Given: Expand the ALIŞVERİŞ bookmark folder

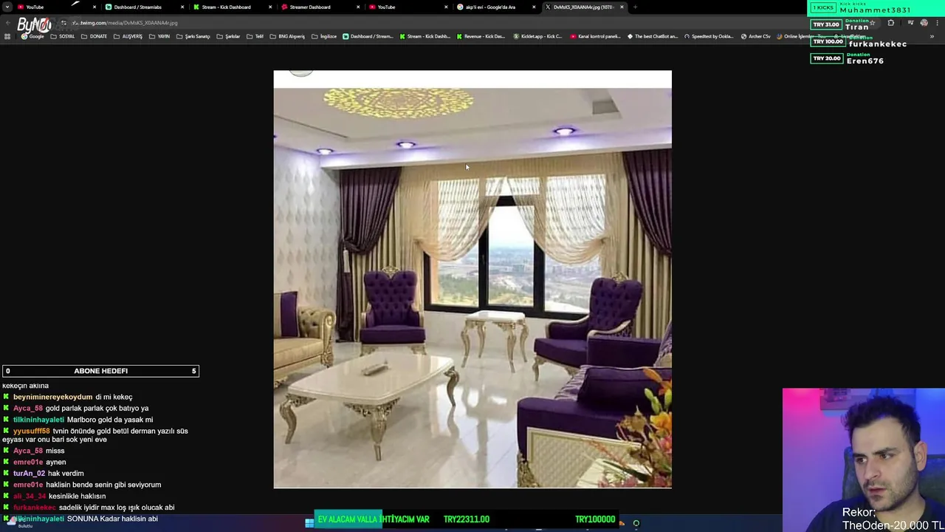Looking at the screenshot, I should click(x=128, y=36).
